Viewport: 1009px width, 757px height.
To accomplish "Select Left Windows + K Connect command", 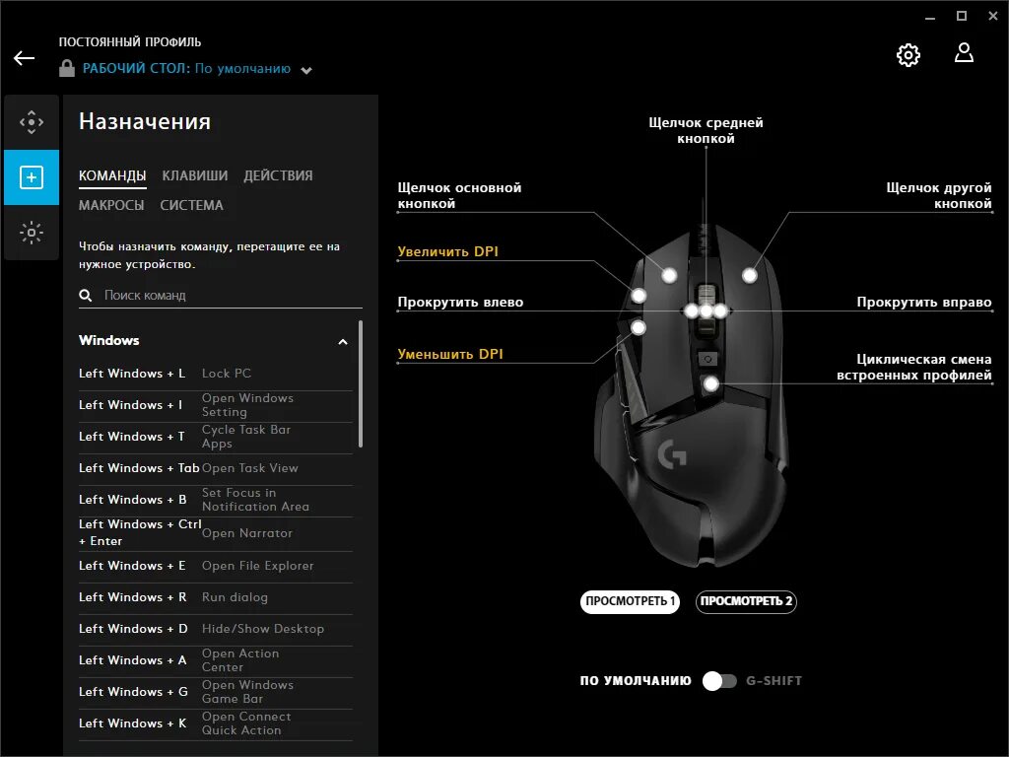I will (x=216, y=724).
